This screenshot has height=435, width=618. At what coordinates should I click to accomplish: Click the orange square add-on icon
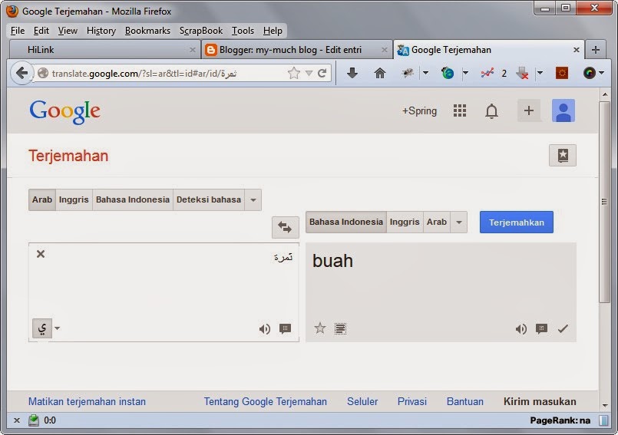point(562,73)
